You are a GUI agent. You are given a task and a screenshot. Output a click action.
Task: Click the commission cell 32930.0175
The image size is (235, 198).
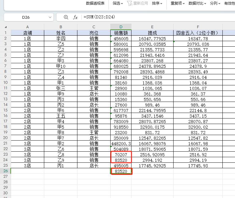(152, 127)
